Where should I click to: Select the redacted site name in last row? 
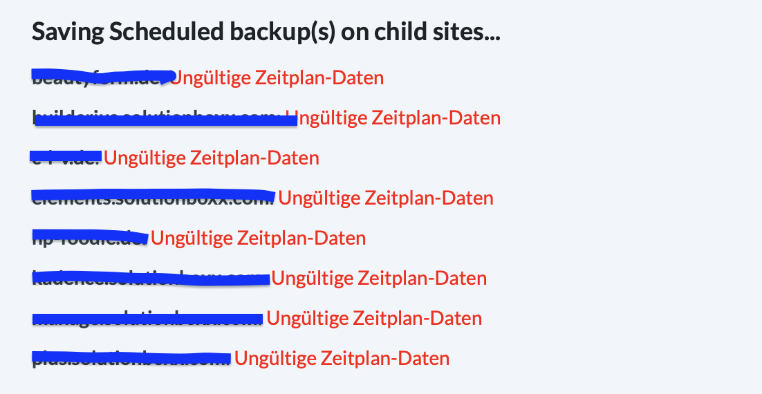131,359
